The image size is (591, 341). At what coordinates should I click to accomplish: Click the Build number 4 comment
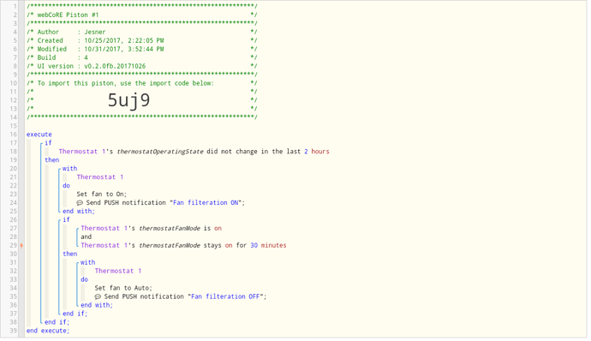[86, 57]
